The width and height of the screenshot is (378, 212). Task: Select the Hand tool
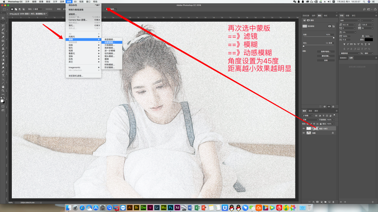click(x=3, y=87)
